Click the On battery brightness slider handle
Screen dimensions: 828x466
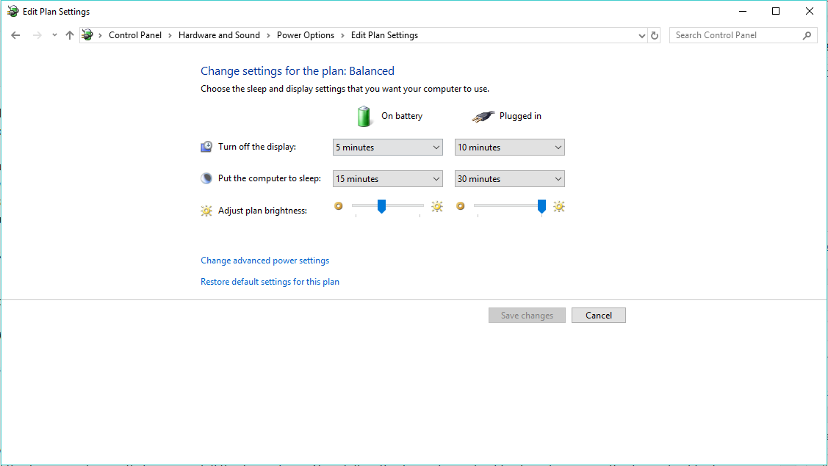(381, 207)
